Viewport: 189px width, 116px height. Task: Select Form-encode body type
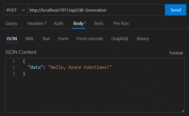tap(90, 39)
